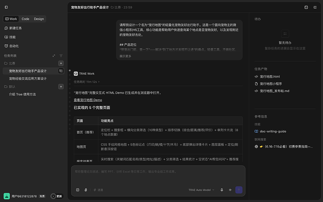
Task: Open the 初赛参赛指南 web search result
Action: pos(286,147)
